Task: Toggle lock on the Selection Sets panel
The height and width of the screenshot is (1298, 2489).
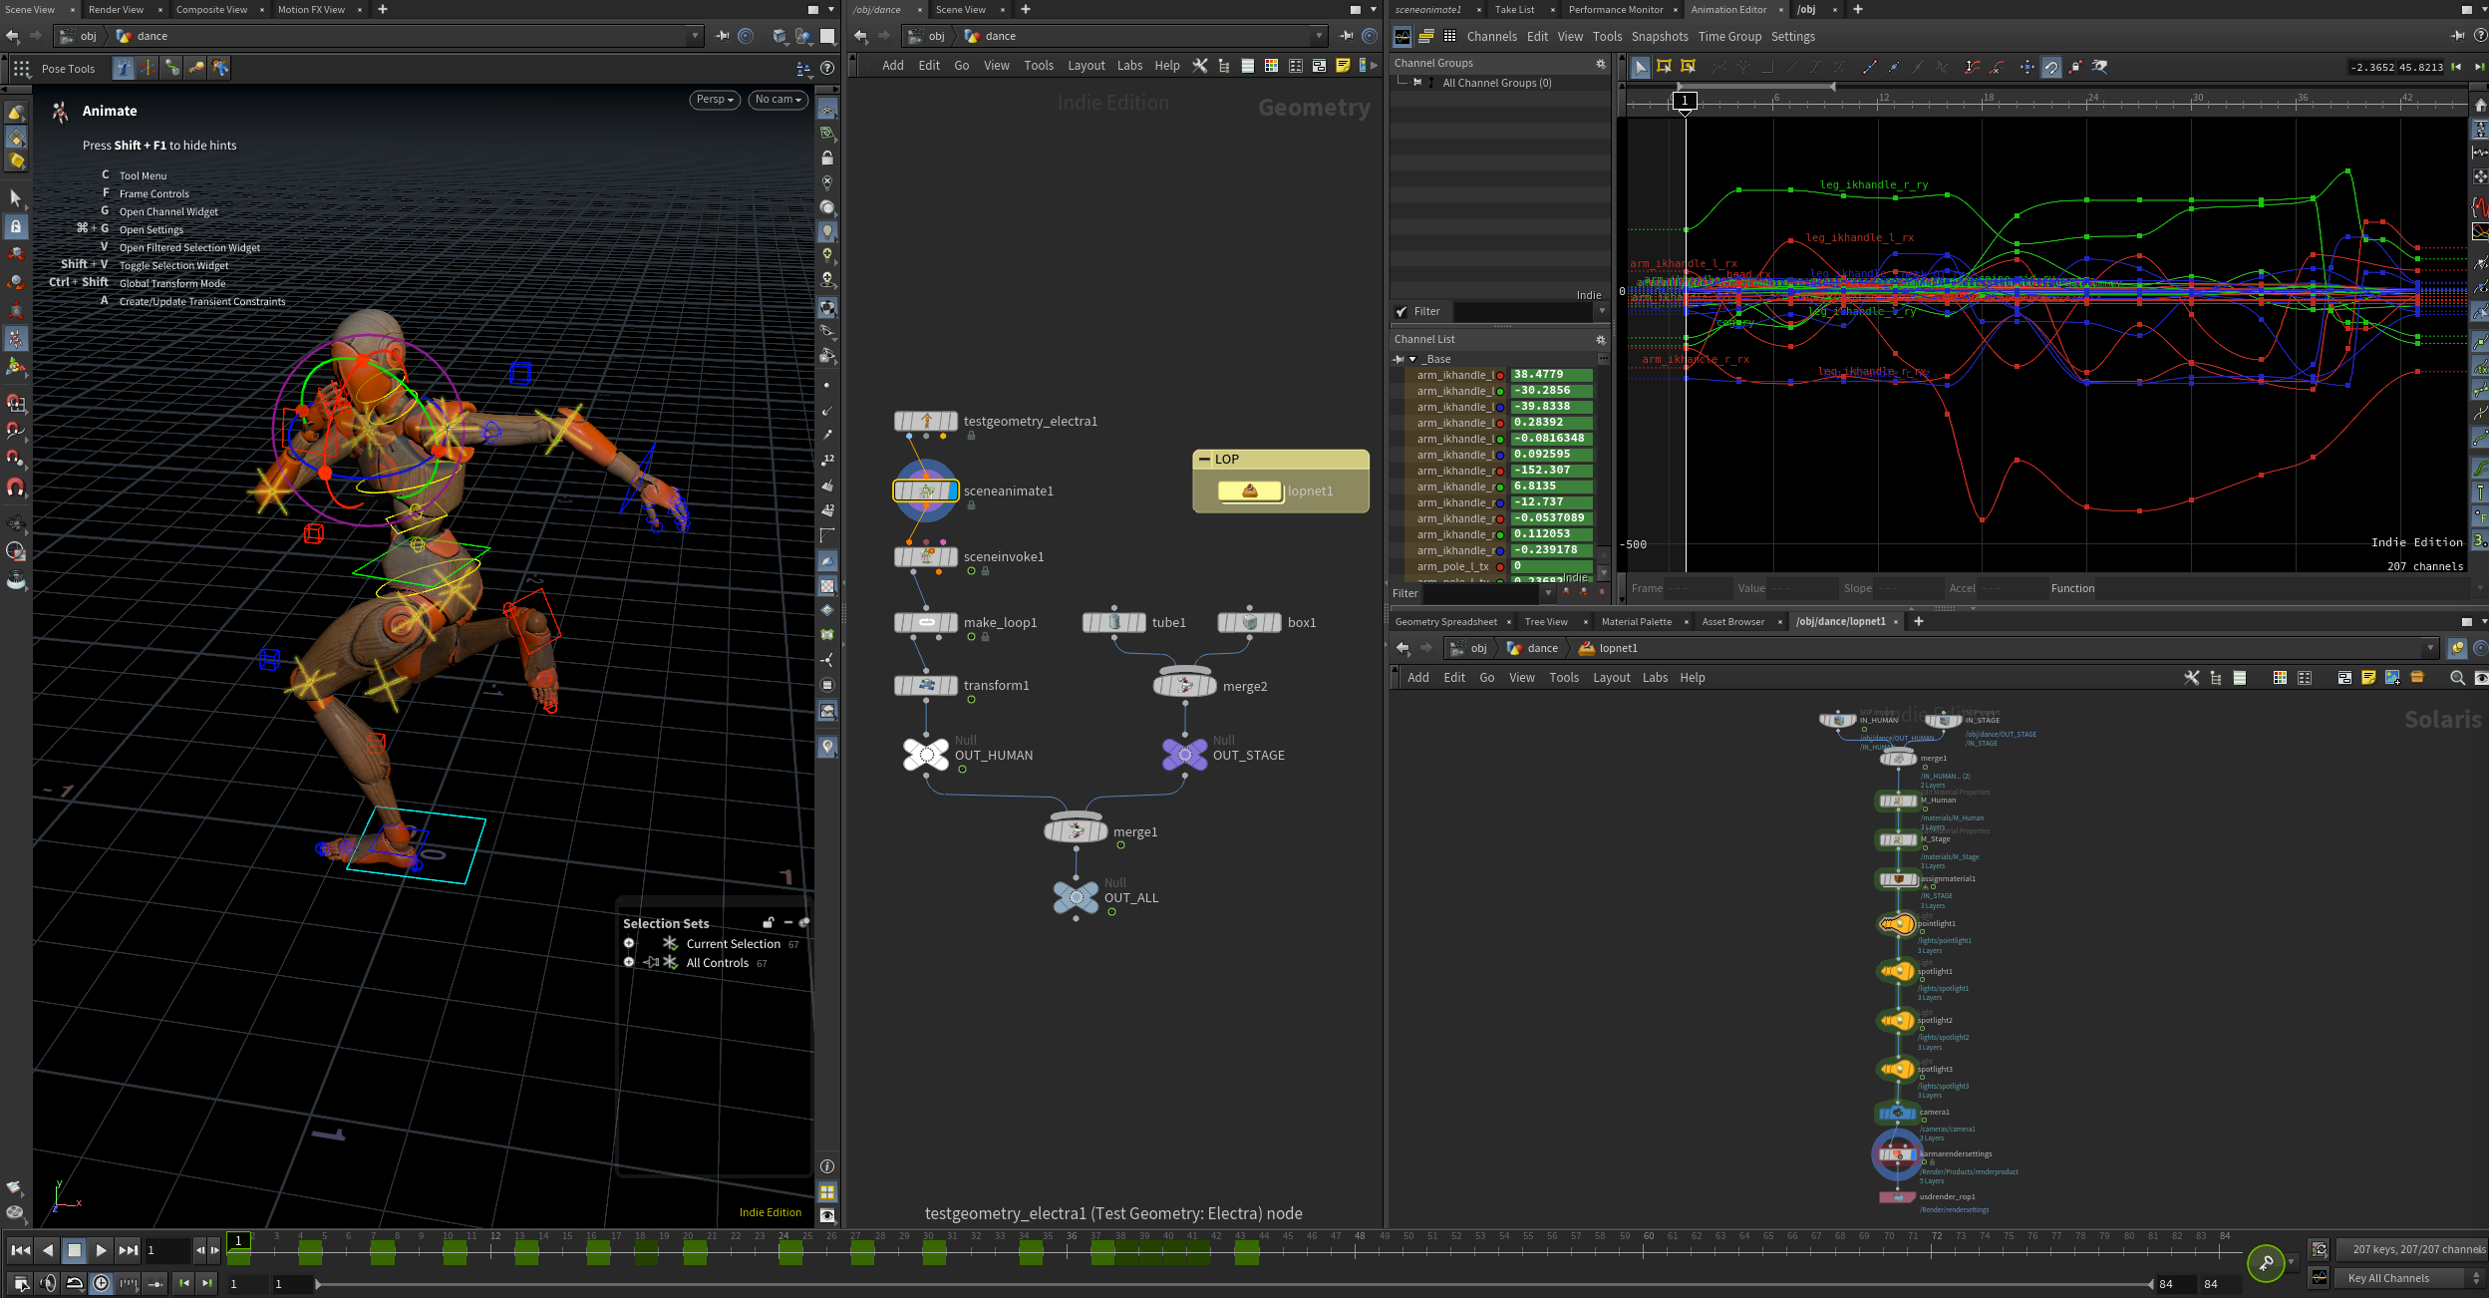Action: point(769,923)
